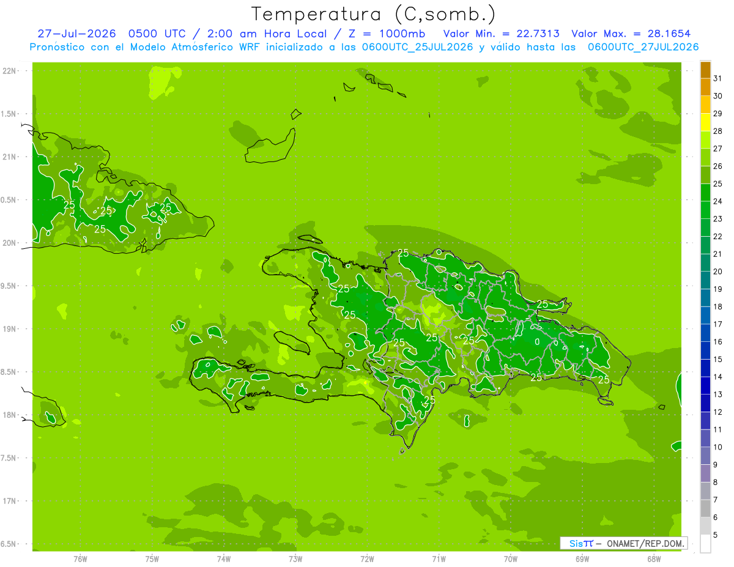Image resolution: width=734 pixels, height=567 pixels.
Task: Click the legend value '20'
Action: click(x=718, y=272)
